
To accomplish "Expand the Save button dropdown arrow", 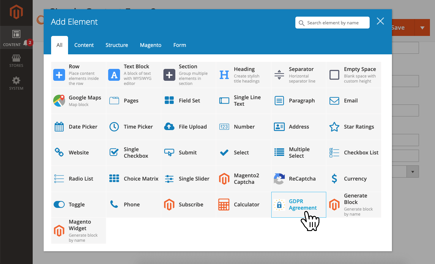I will coord(422,28).
